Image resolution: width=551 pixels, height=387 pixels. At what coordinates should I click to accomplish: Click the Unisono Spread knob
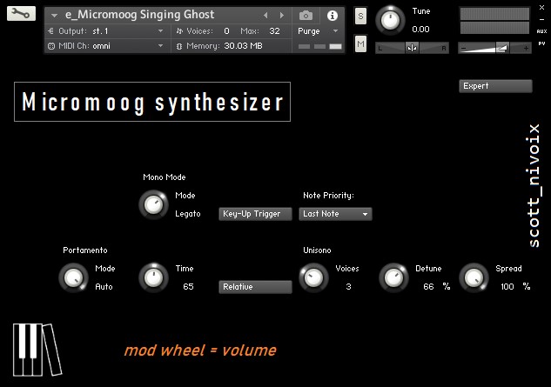(x=474, y=277)
